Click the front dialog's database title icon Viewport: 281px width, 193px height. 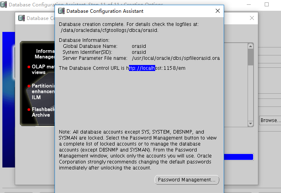pyautogui.click(x=61, y=11)
